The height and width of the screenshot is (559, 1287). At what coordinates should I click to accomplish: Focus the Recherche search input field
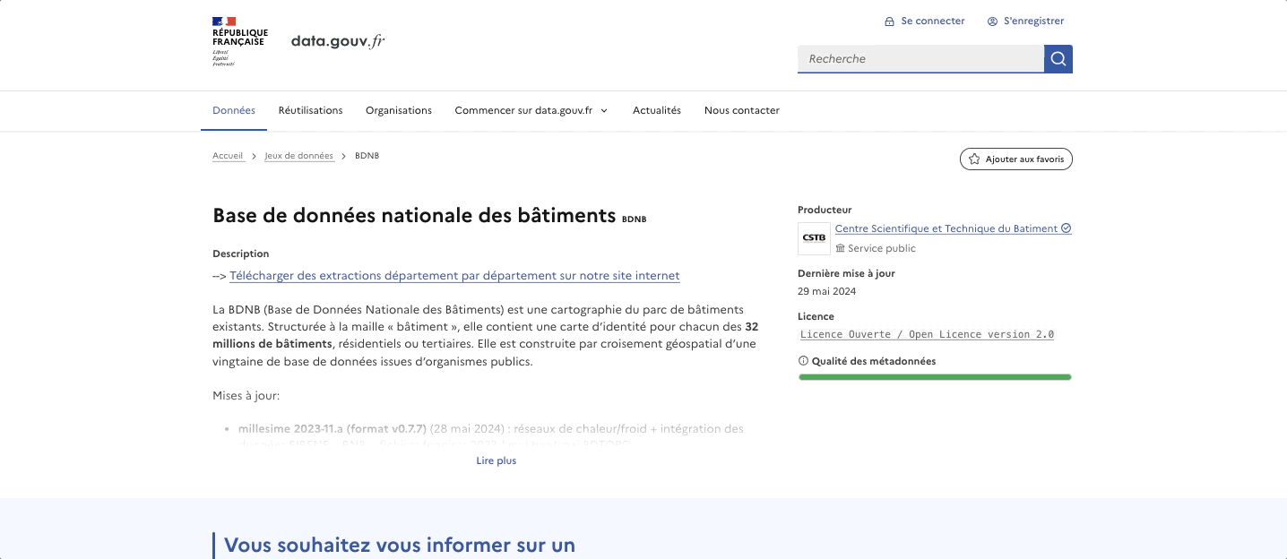[x=920, y=59]
